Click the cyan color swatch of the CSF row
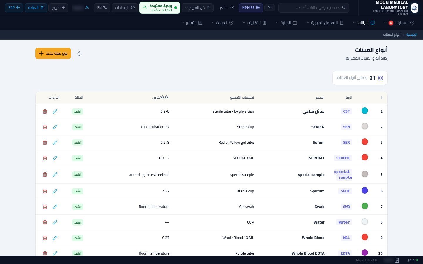The image size is (423, 264). 365,111
